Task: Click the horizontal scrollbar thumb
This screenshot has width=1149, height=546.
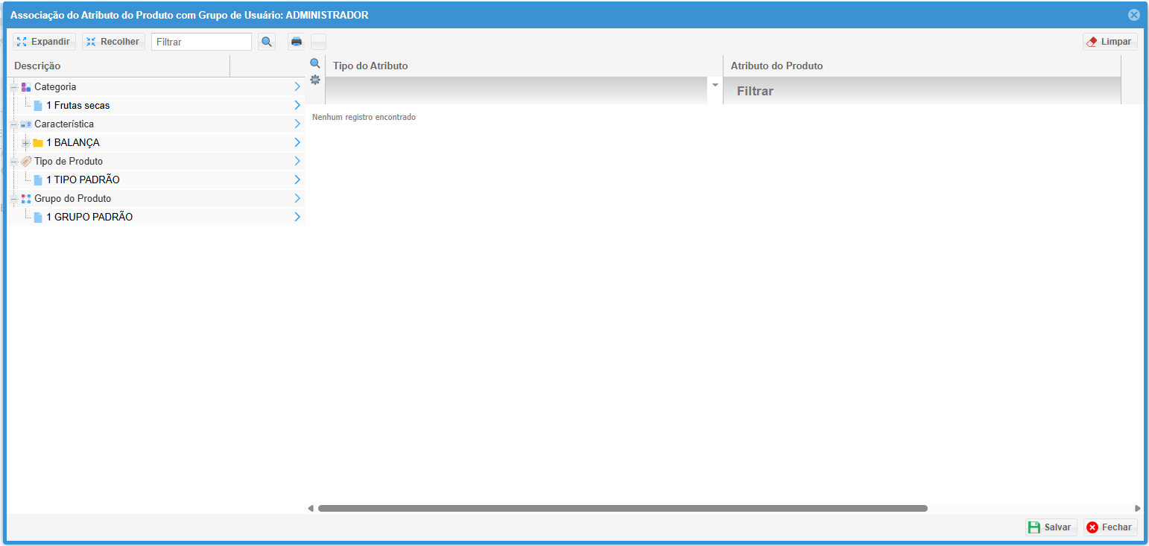Action: pyautogui.click(x=622, y=508)
